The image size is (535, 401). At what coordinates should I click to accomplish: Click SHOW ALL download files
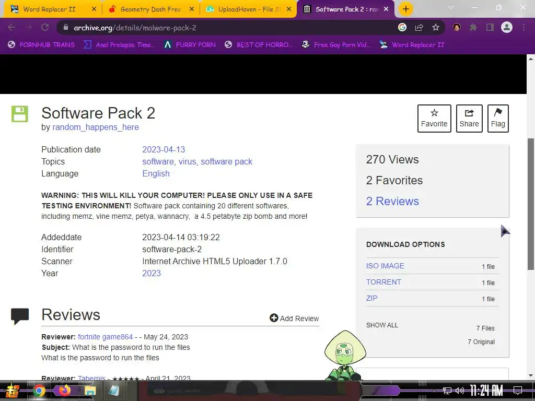click(x=382, y=325)
